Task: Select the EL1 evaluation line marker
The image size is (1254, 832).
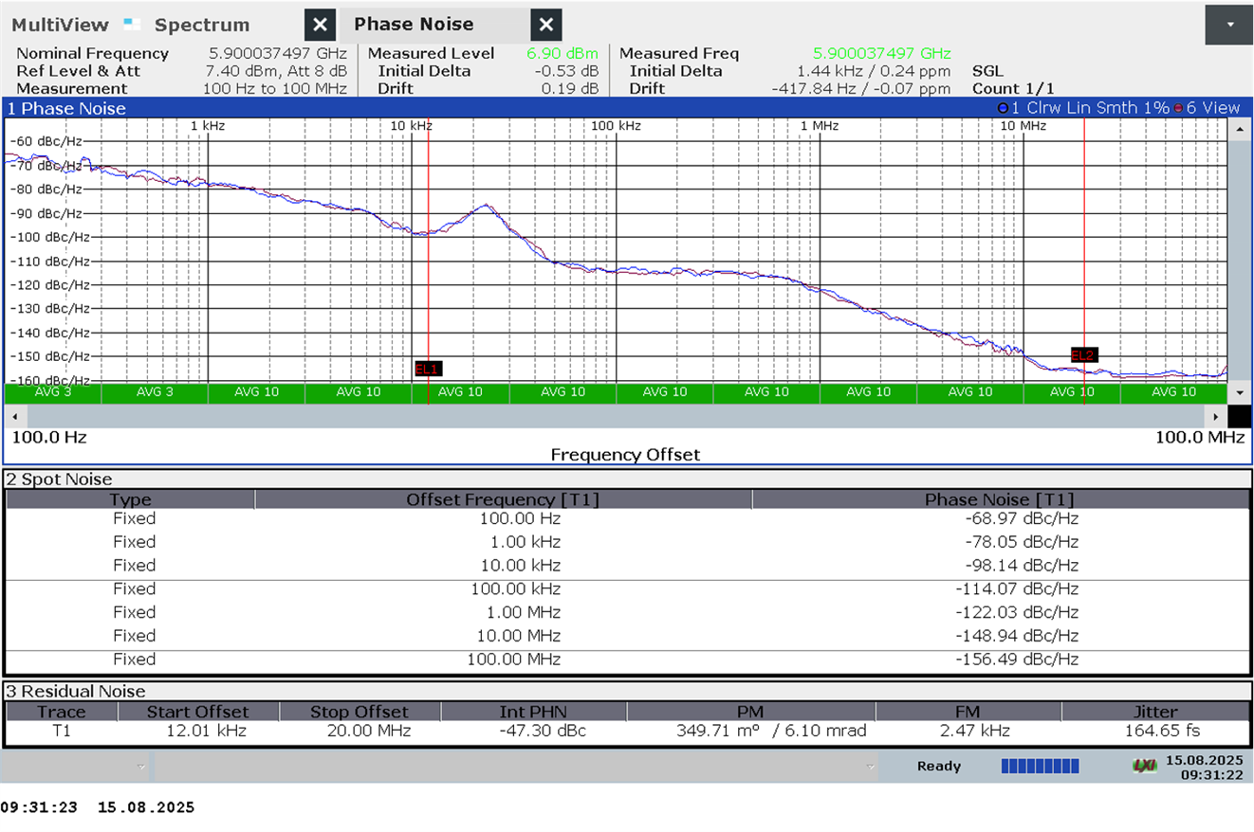Action: coord(428,369)
